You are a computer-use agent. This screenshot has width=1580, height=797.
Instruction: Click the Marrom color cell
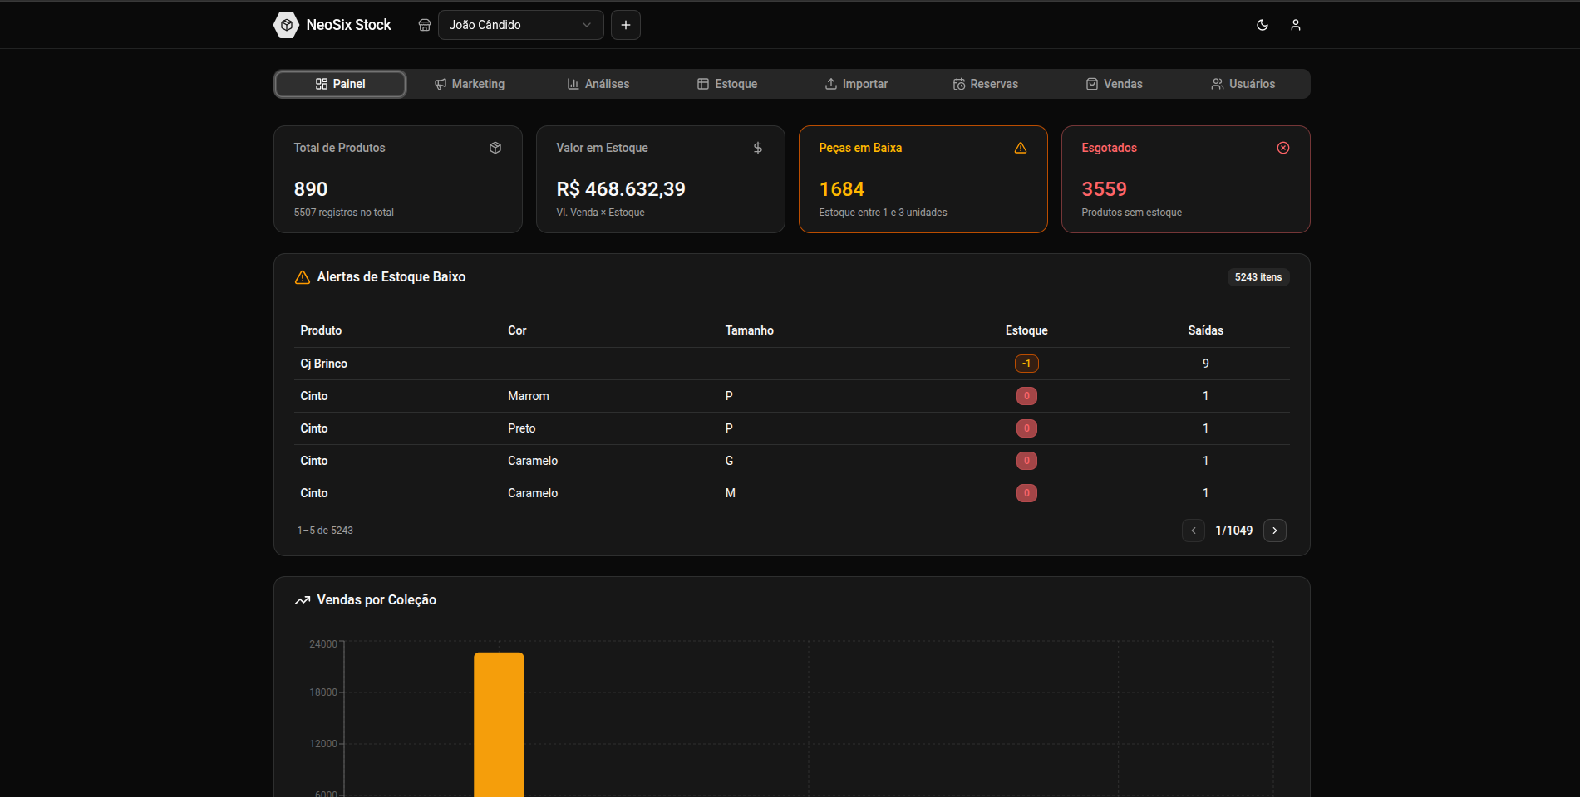[529, 396]
